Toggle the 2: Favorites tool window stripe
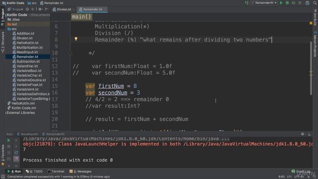The height and width of the screenshot is (179, 318). click(x=2, y=155)
